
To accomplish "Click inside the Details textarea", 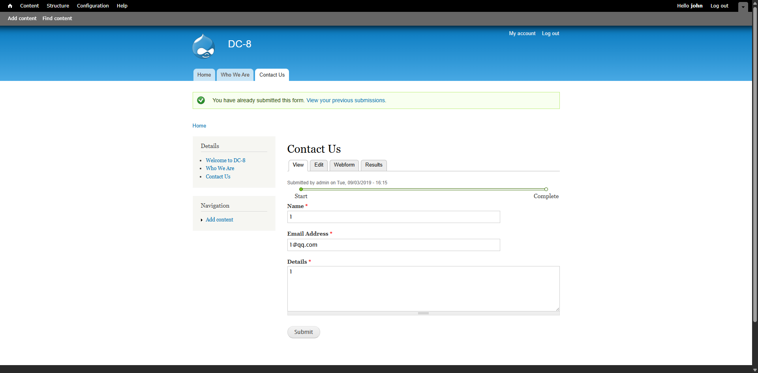I will pyautogui.click(x=423, y=289).
